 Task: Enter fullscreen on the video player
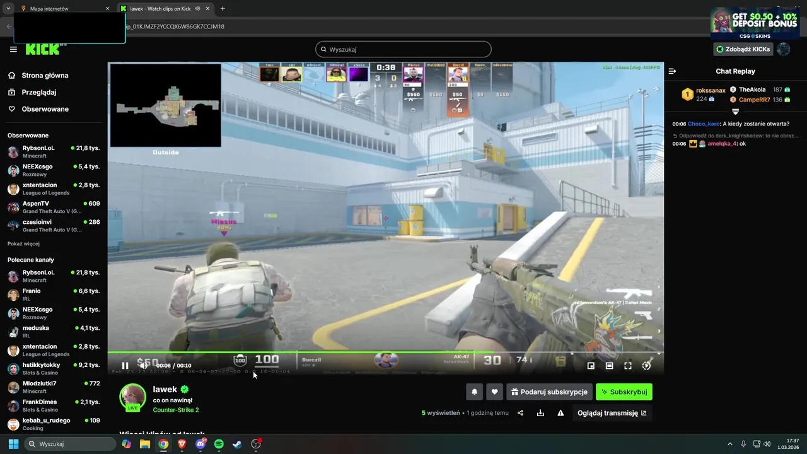tap(628, 366)
